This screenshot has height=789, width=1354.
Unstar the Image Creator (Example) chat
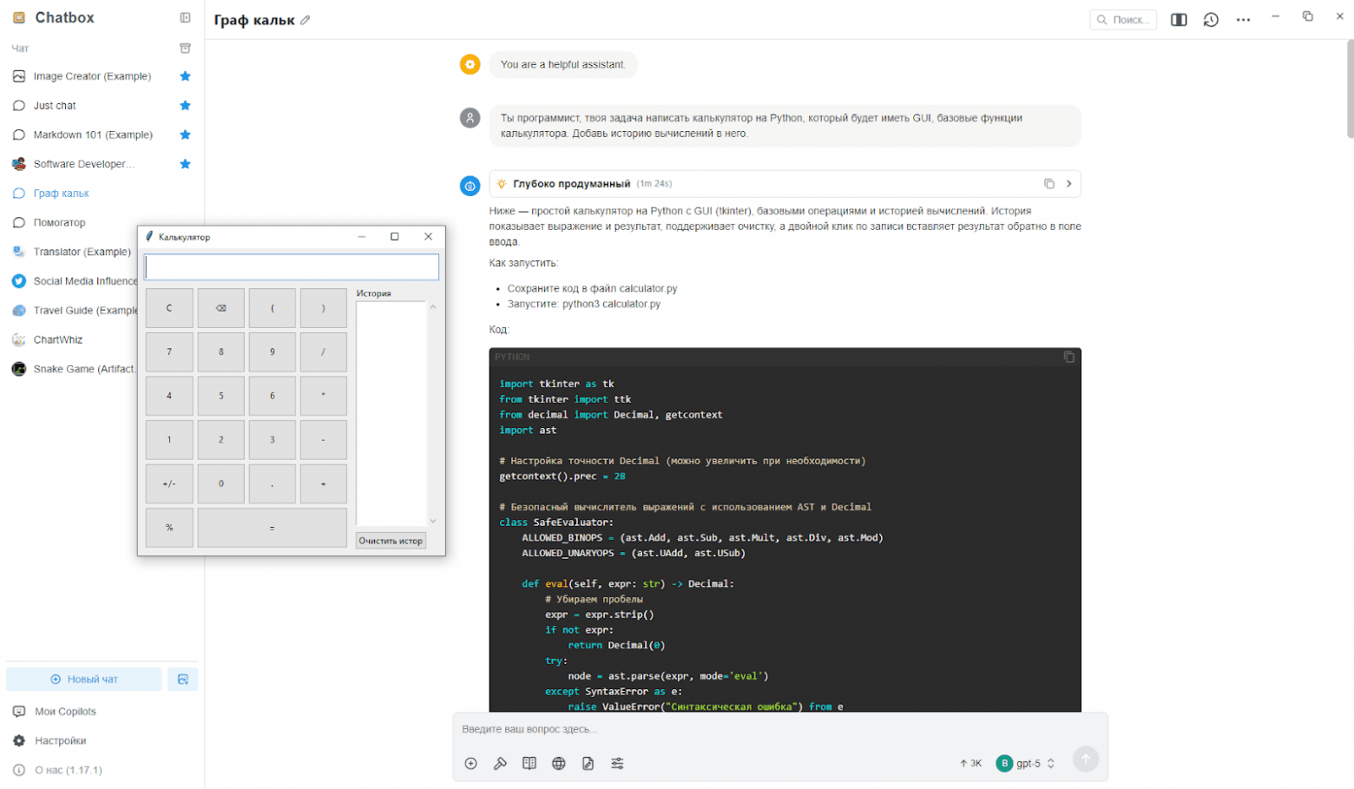tap(184, 76)
